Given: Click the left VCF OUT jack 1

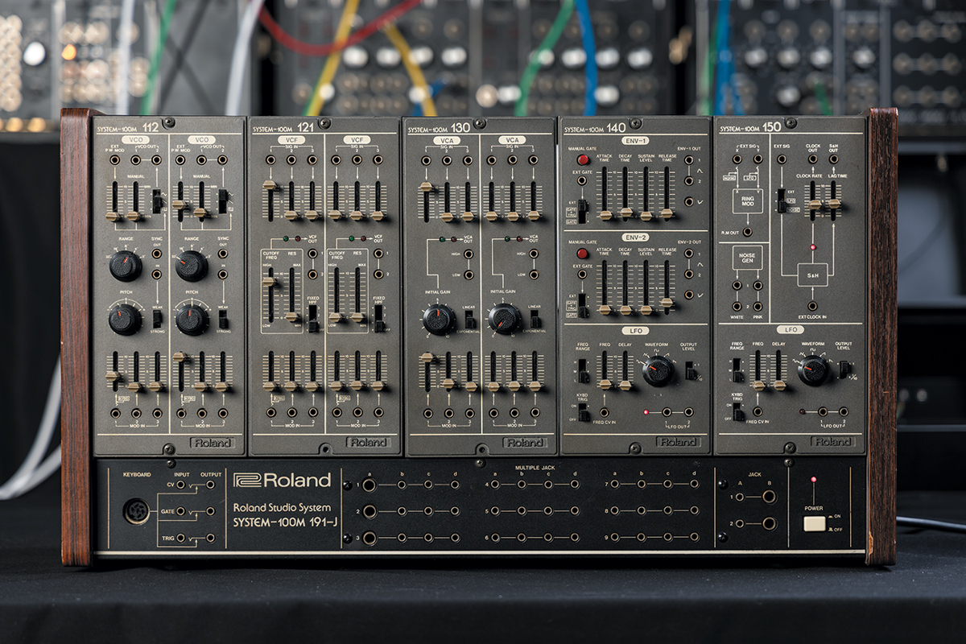Looking at the screenshot, I should 312,254.
